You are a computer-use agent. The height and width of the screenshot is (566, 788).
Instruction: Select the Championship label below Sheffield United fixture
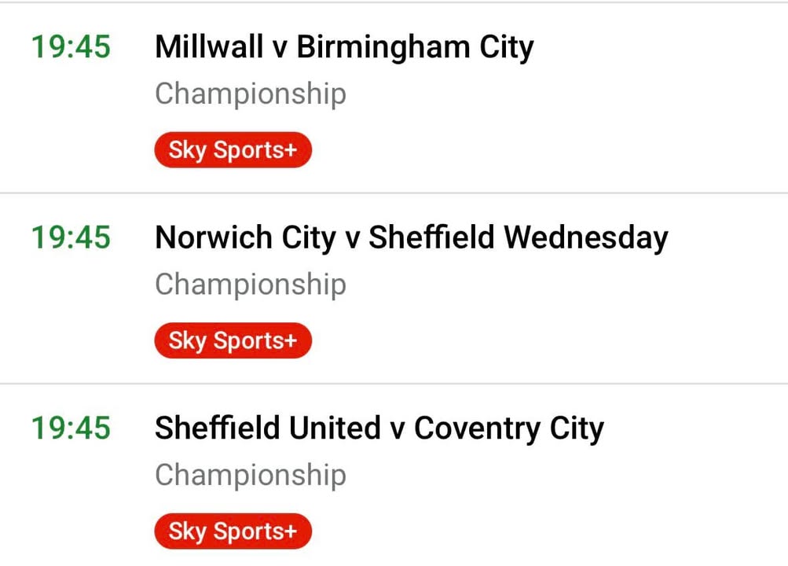click(251, 475)
